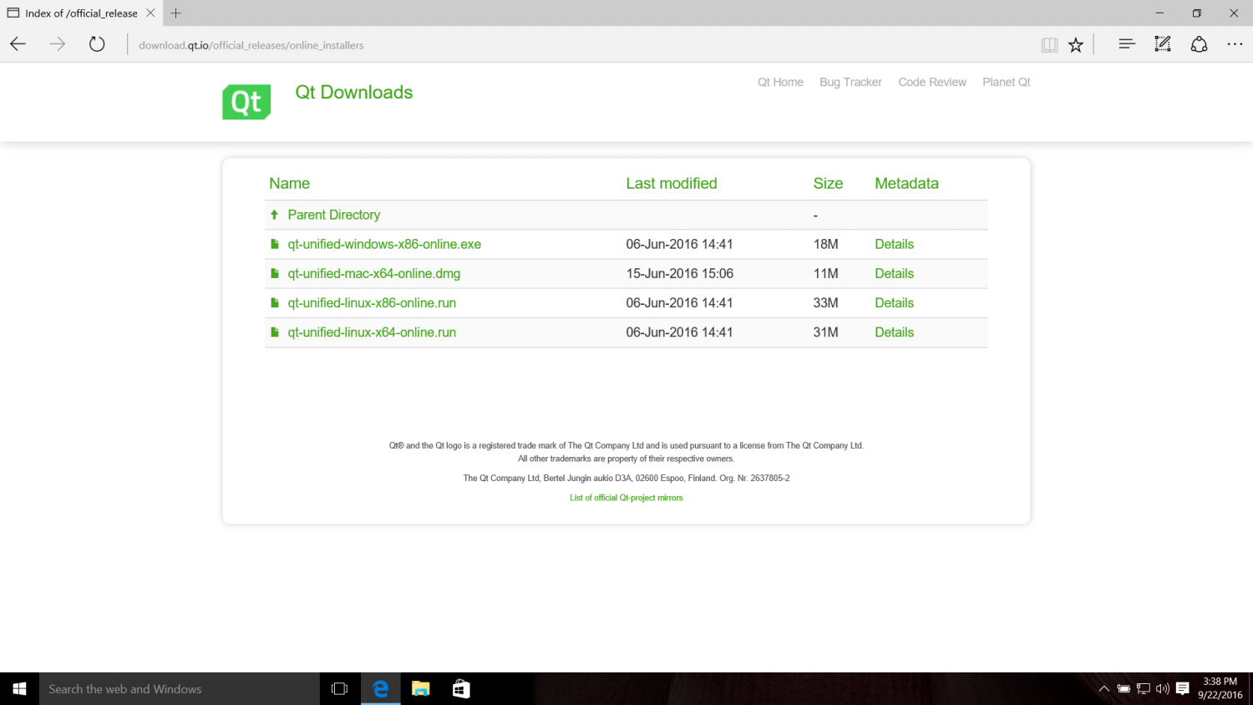
Task: Click the Bug Tracker navigation link
Action: [x=850, y=82]
